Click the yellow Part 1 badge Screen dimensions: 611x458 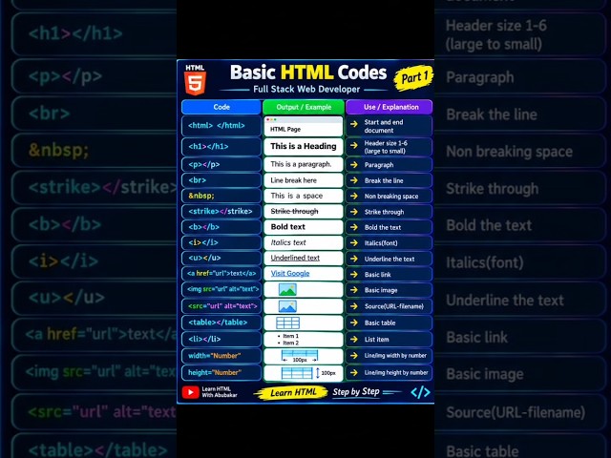(413, 77)
